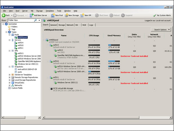Collapse the esf014 overview row

[48, 45]
